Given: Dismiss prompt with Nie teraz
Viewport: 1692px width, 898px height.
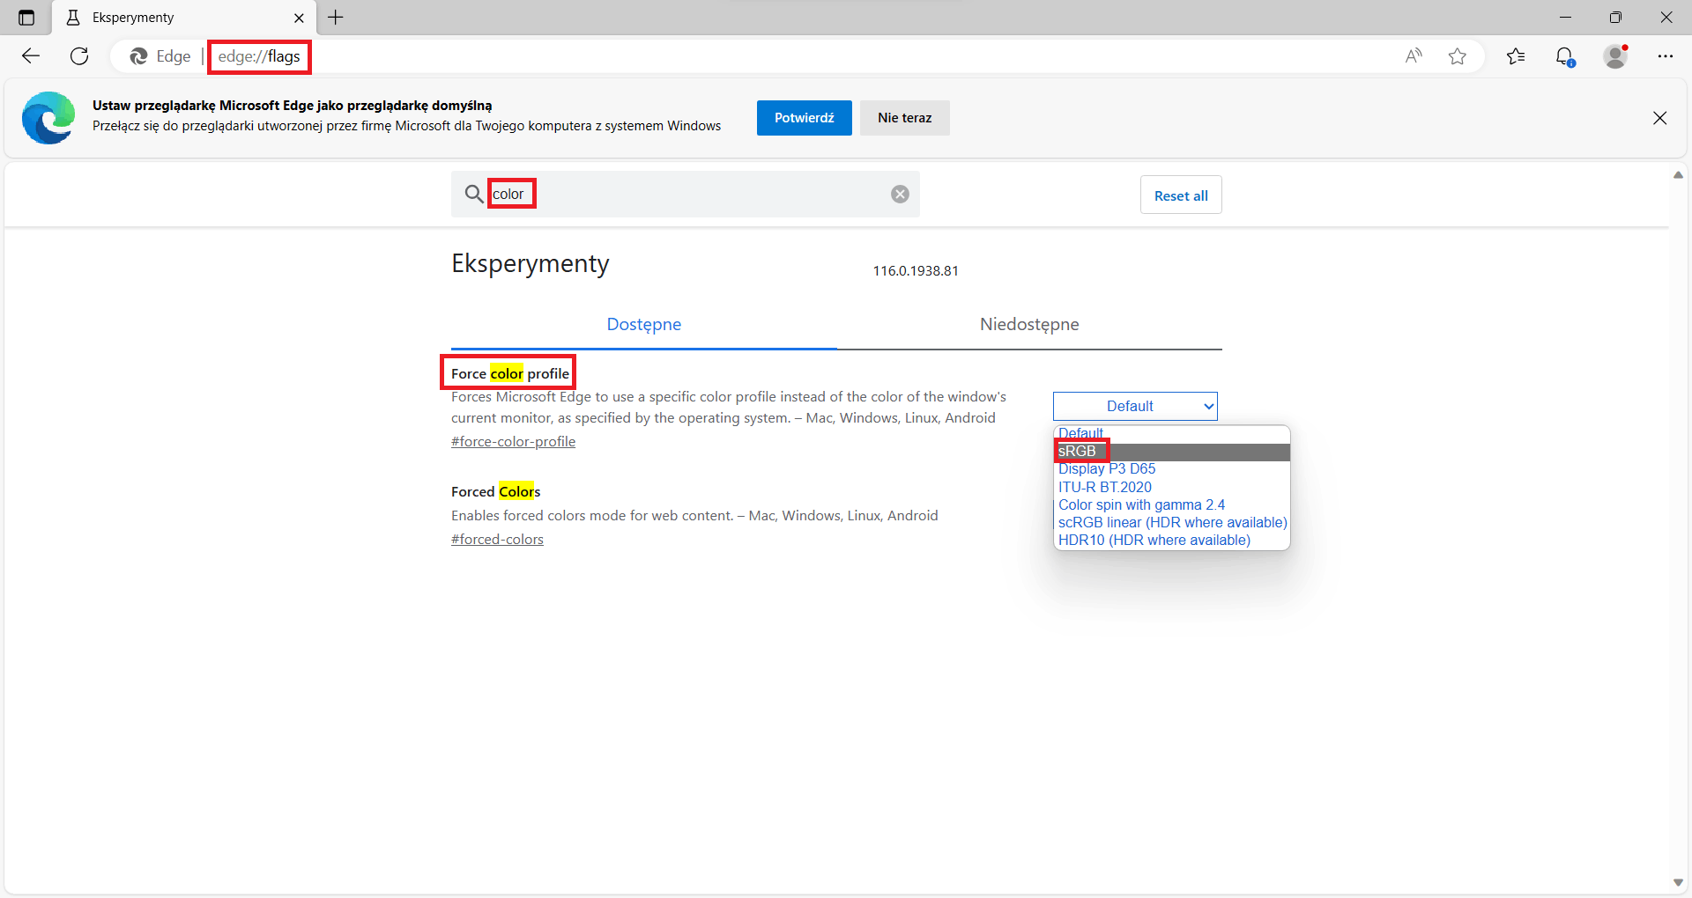Looking at the screenshot, I should point(904,118).
